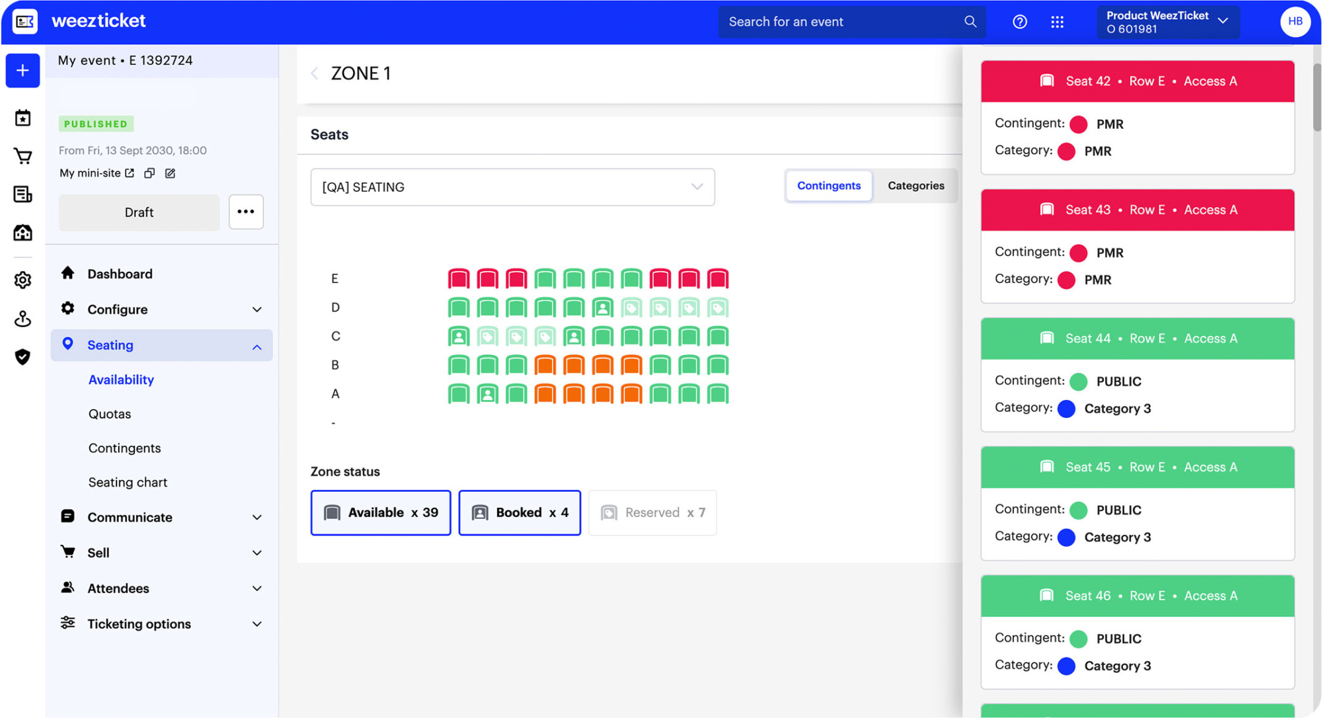Select the shopping cart icon in the sidebar
Viewport: 1322px width, 718px height.
click(22, 156)
